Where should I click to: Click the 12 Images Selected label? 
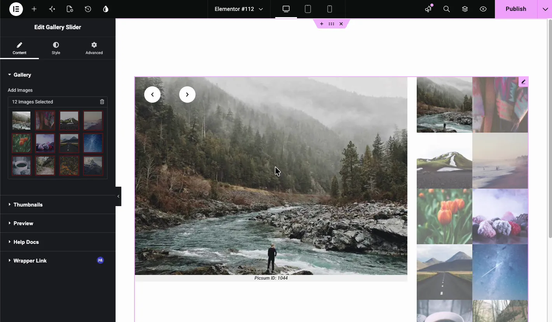click(x=33, y=102)
